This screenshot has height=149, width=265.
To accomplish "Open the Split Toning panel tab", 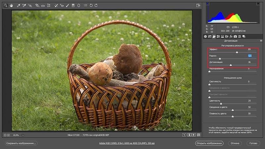I will click(x=222, y=36).
